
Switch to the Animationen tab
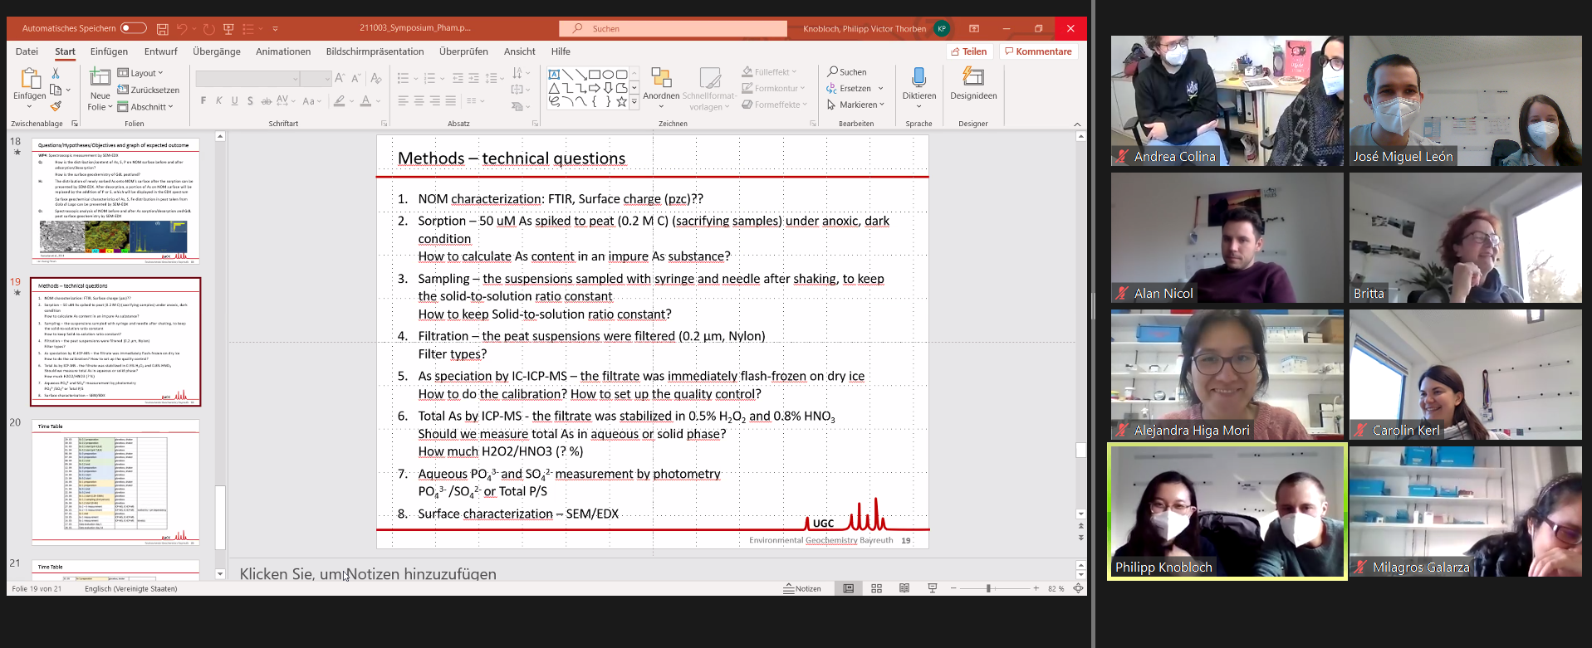point(283,51)
